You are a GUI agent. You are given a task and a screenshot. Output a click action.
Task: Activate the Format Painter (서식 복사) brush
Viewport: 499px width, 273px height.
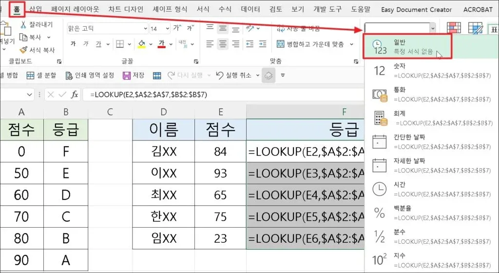pos(23,50)
